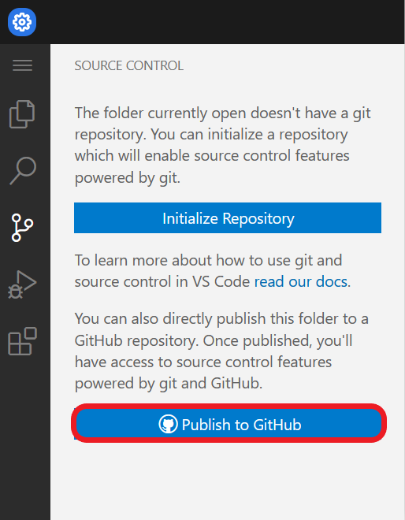The width and height of the screenshot is (405, 520).
Task: Show the bug-and-play debug panel
Action: click(22, 284)
